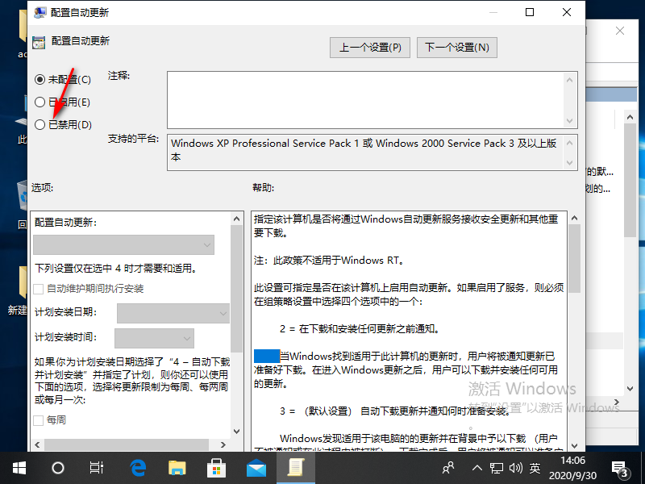Open File Explorer from the taskbar
Image resolution: width=645 pixels, height=484 pixels.
click(x=177, y=467)
